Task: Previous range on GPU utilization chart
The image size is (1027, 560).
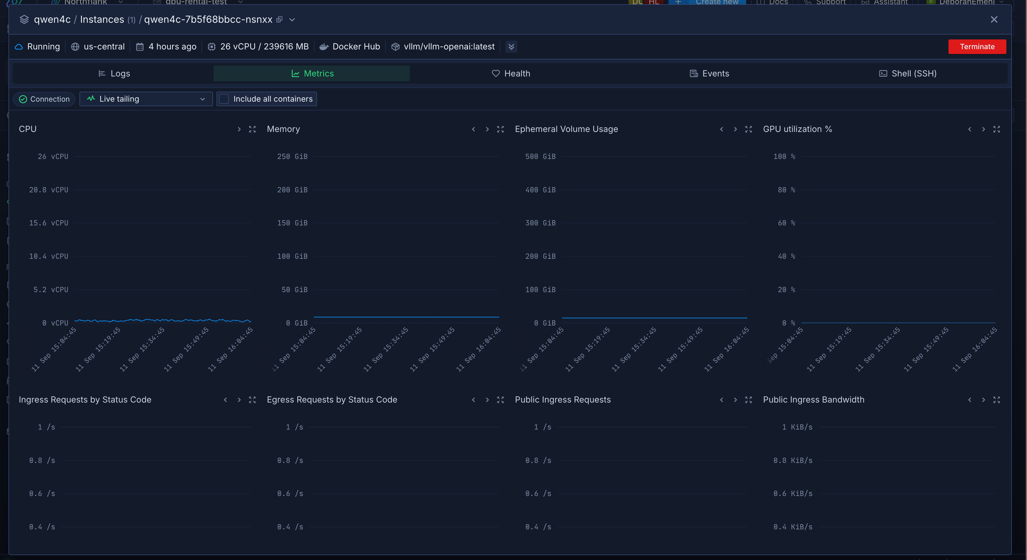Action: pyautogui.click(x=970, y=129)
